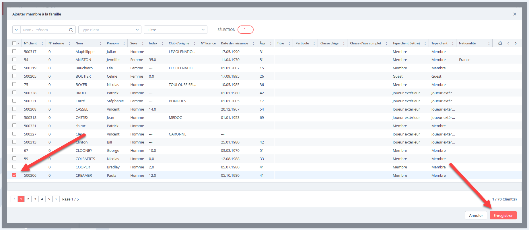The height and width of the screenshot is (230, 529).
Task: Click the MEDOC club cell
Action: coord(175,117)
